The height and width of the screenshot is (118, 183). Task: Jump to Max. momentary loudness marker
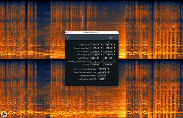point(108,69)
